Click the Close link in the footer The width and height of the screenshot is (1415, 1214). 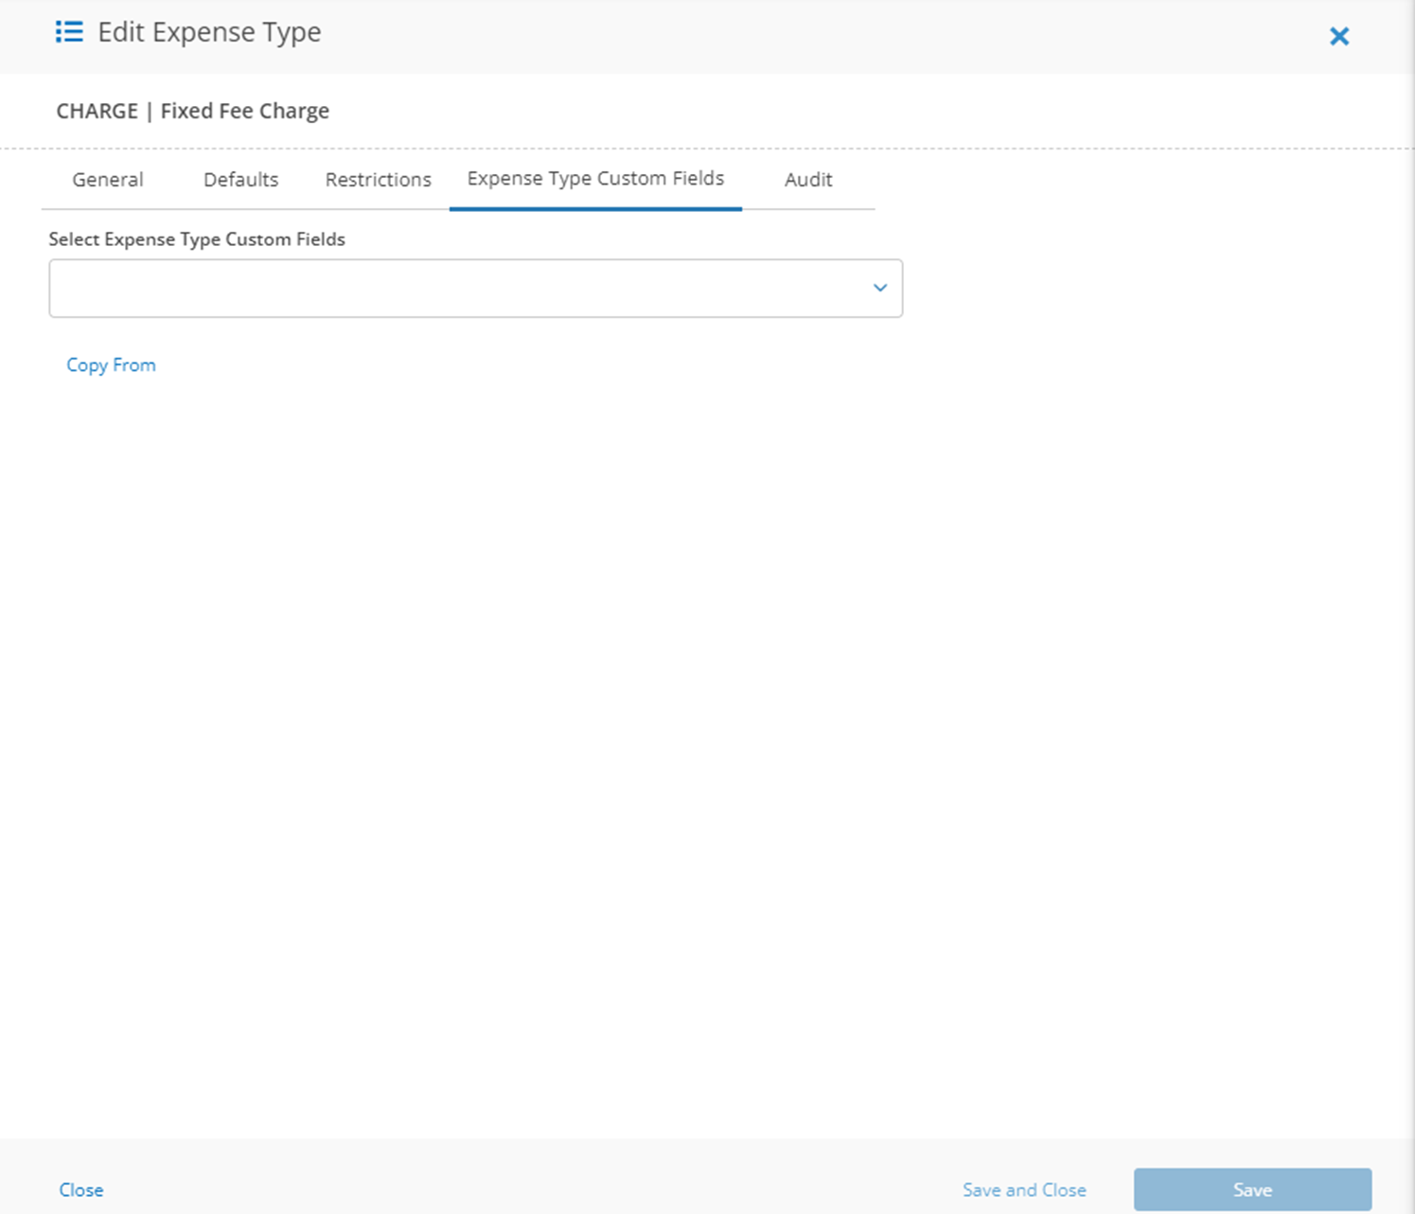81,1190
